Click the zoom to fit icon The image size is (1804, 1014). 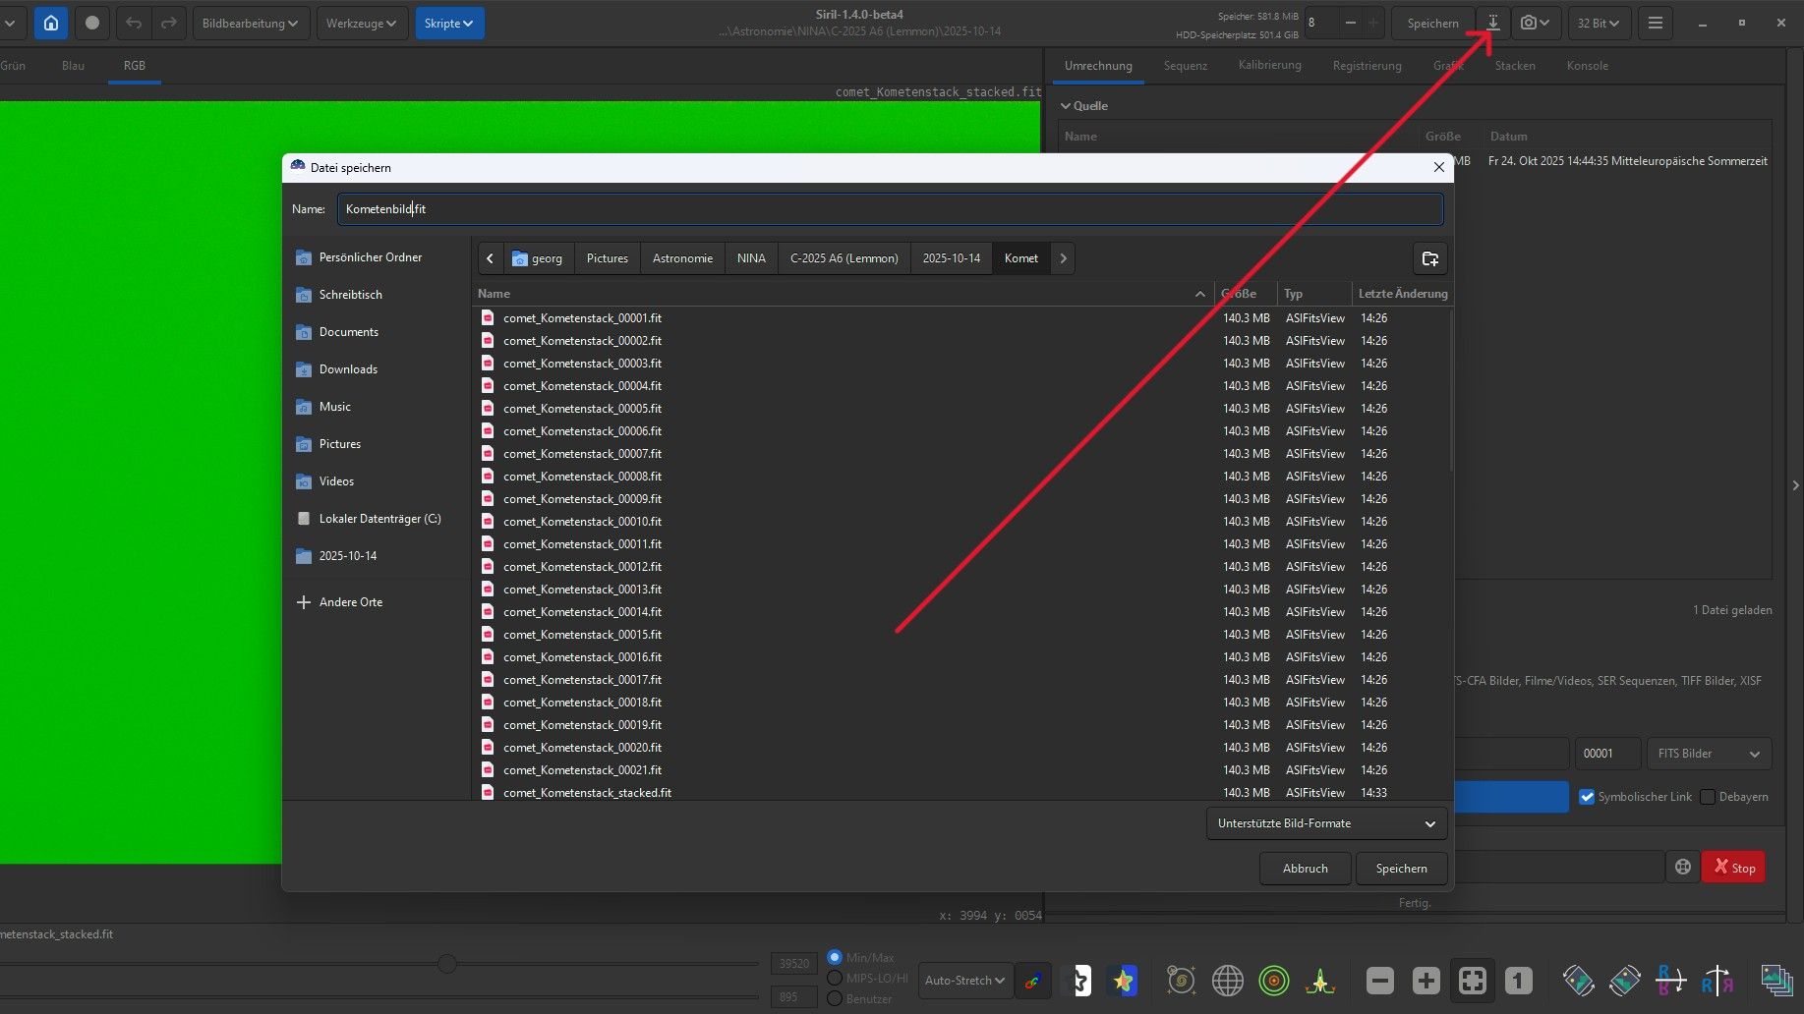[1472, 980]
